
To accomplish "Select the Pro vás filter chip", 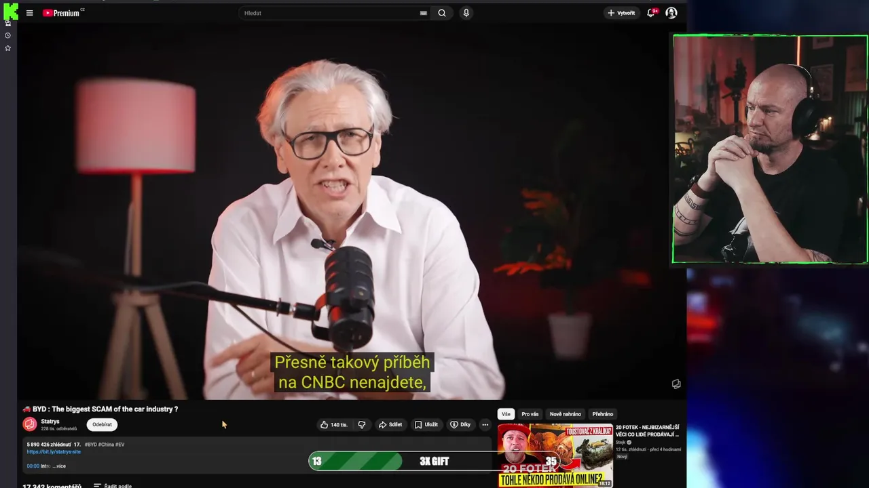I will click(530, 414).
